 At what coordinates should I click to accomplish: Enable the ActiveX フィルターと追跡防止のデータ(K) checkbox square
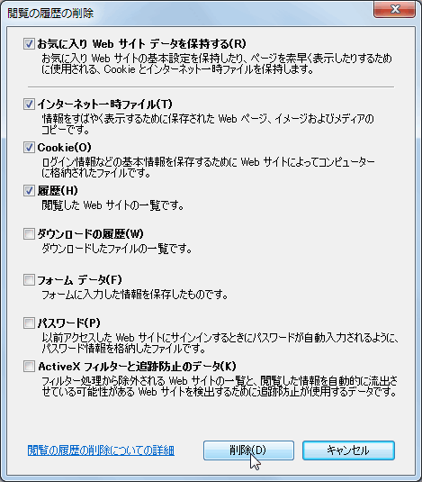pos(29,367)
